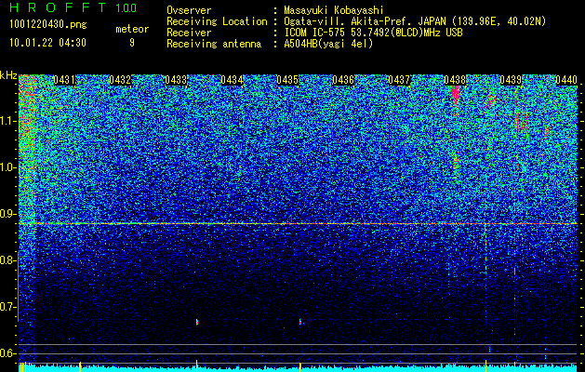Click the red burst below the 0438 label

[455, 92]
